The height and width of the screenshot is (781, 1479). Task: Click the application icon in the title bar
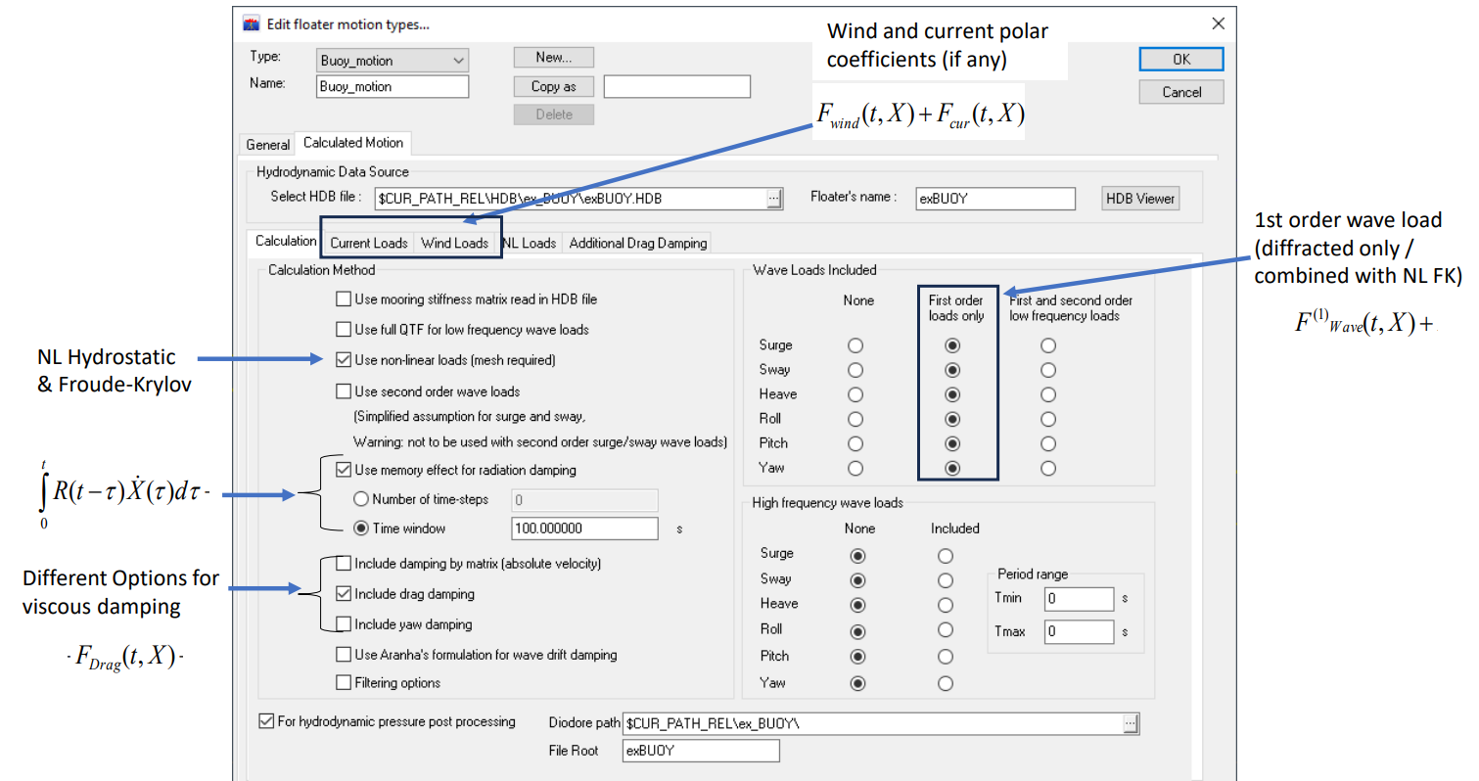point(251,24)
